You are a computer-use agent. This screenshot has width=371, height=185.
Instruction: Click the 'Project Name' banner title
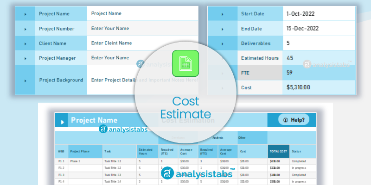[94, 120]
